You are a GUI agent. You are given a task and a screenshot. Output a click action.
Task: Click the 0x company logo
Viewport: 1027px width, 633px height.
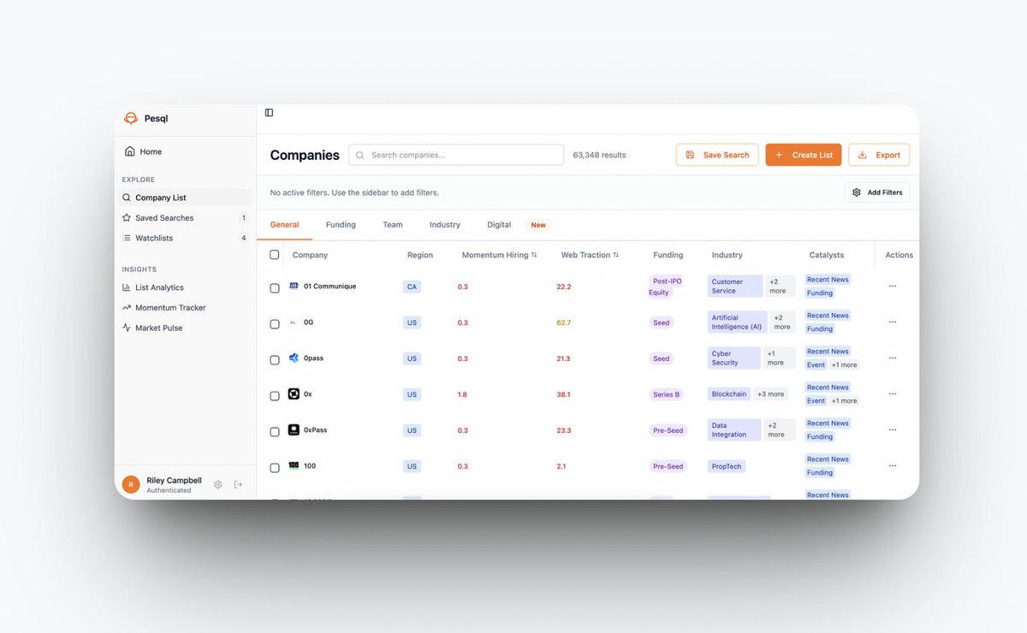[294, 393]
